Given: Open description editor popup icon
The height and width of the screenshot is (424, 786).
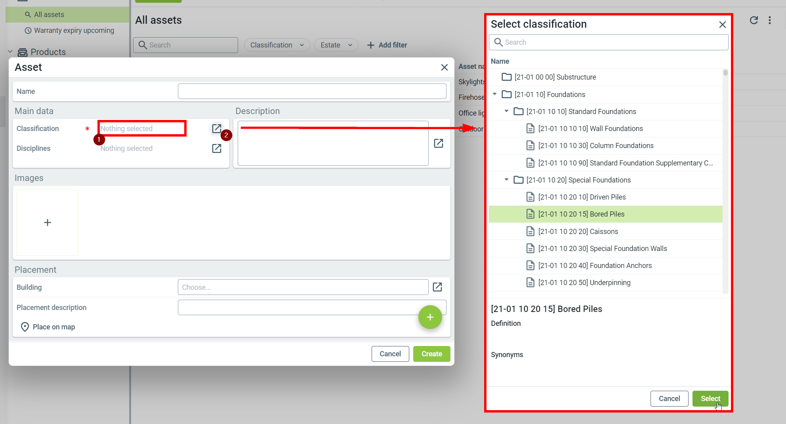Looking at the screenshot, I should 438,143.
